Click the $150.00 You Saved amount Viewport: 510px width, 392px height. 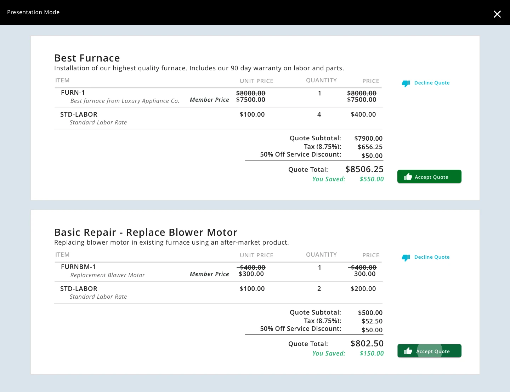pyautogui.click(x=372, y=353)
